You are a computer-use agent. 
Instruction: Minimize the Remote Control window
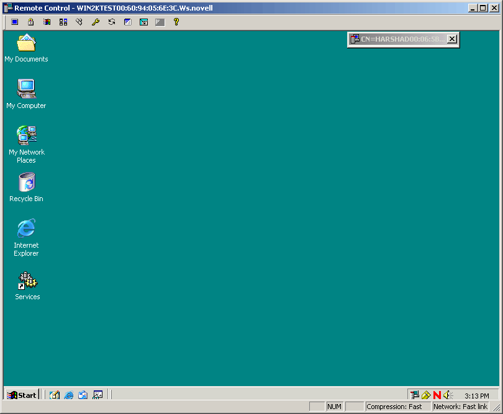pos(472,8)
